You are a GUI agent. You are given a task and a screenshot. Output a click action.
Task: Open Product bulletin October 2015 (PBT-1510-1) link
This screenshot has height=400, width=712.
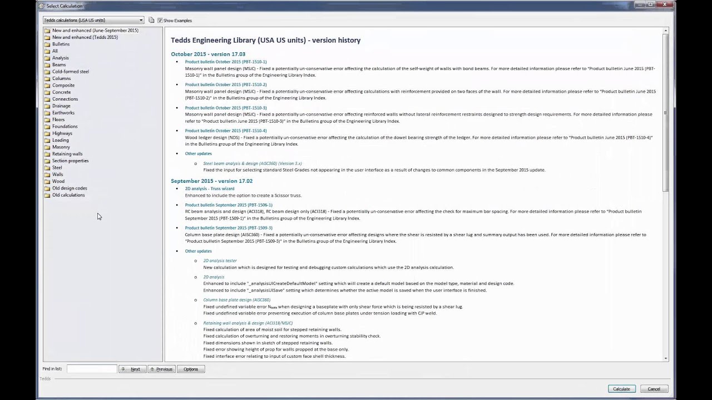click(x=226, y=62)
